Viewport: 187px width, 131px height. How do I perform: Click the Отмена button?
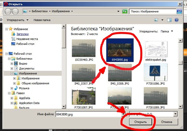point(167,122)
